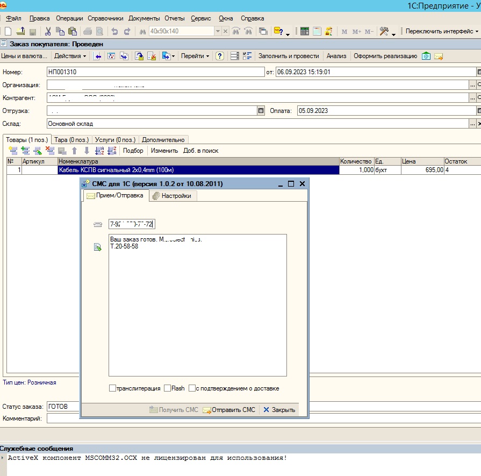481x476 pixels.
Task: Click the wrench and hammer tools icon
Action: pyautogui.click(x=384, y=31)
